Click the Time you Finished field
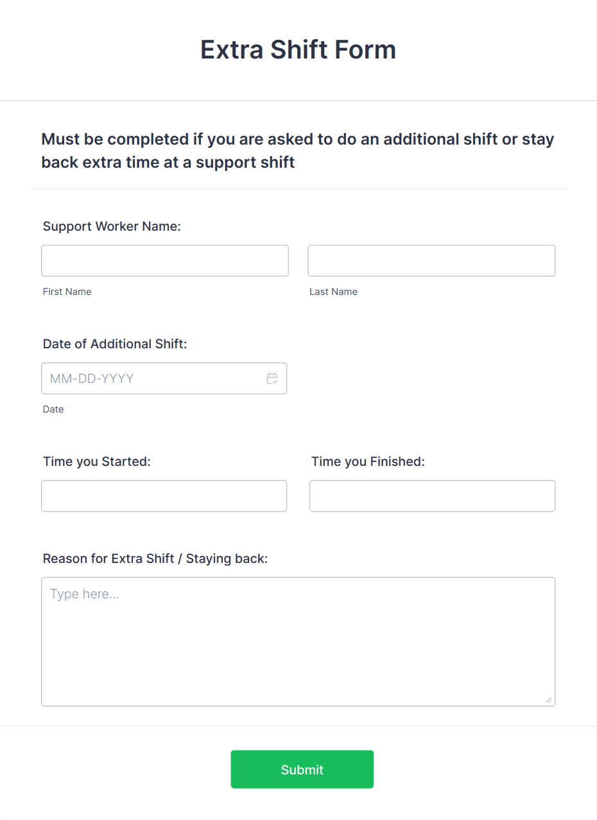This screenshot has height=820, width=597. tap(431, 495)
